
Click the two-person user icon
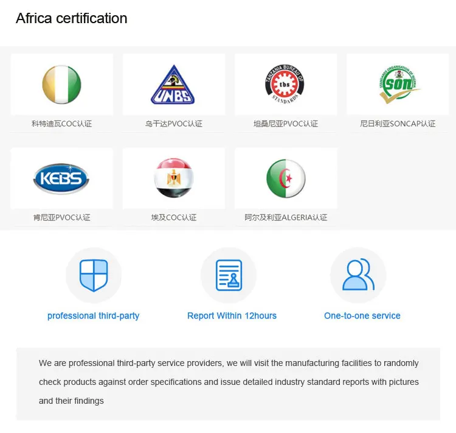(358, 275)
